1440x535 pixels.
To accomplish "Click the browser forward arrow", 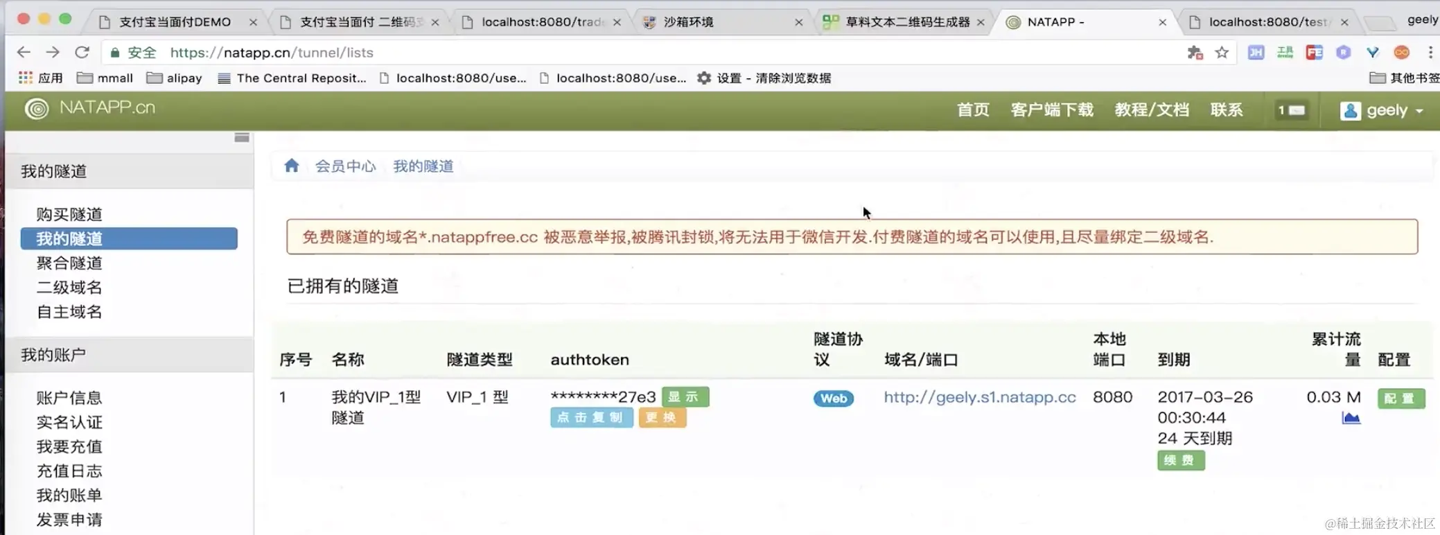I will pos(53,52).
